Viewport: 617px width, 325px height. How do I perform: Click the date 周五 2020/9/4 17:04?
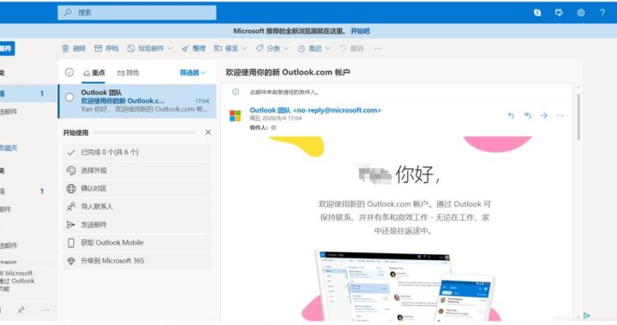click(275, 118)
